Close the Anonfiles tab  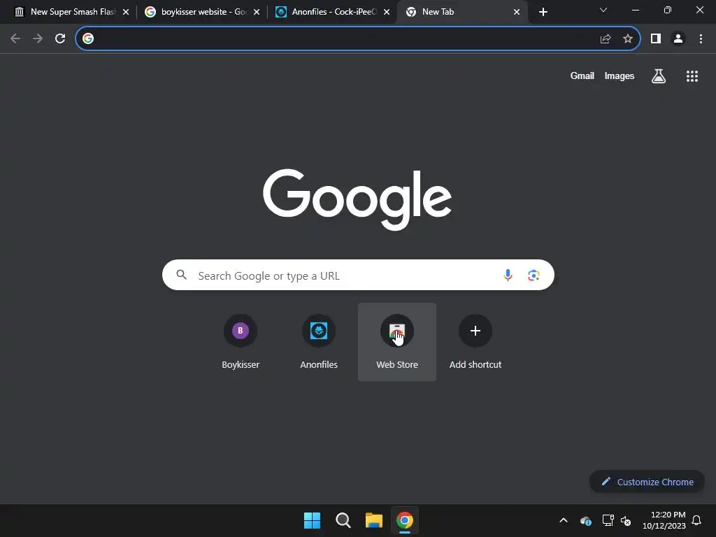[387, 12]
